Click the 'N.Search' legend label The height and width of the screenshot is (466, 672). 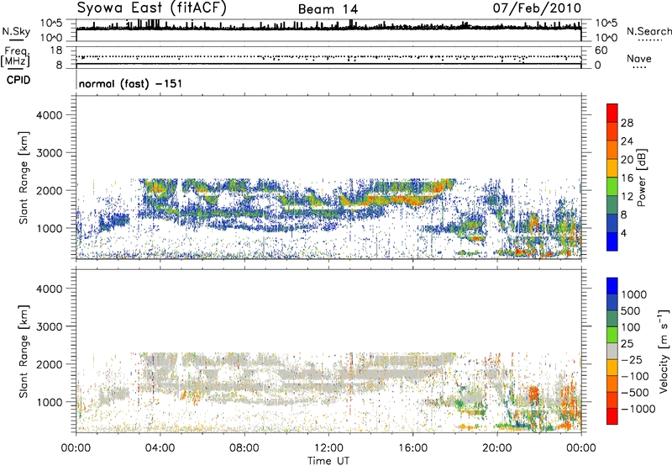point(648,31)
